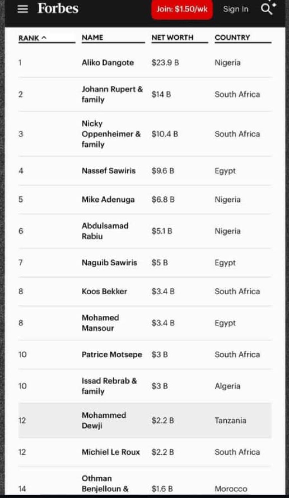Sort the table by Rank column
289x498 pixels.
click(x=29, y=38)
